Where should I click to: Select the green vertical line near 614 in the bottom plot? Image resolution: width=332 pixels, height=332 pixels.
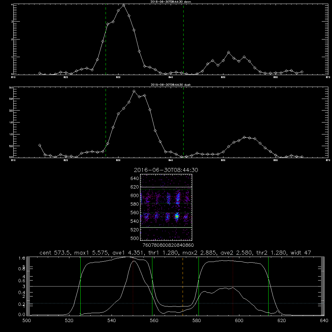click(x=268, y=286)
